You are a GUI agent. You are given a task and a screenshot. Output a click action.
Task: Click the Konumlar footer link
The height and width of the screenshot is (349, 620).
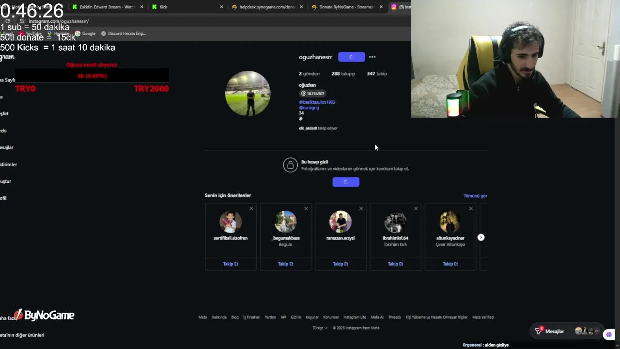point(331,317)
